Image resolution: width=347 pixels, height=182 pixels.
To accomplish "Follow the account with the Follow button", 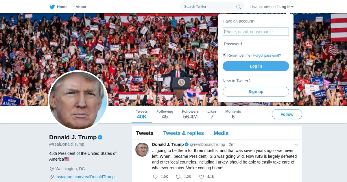I will coord(287,114).
